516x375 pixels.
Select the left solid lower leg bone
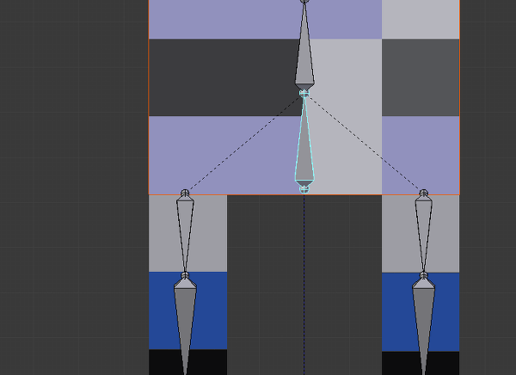pyautogui.click(x=185, y=326)
